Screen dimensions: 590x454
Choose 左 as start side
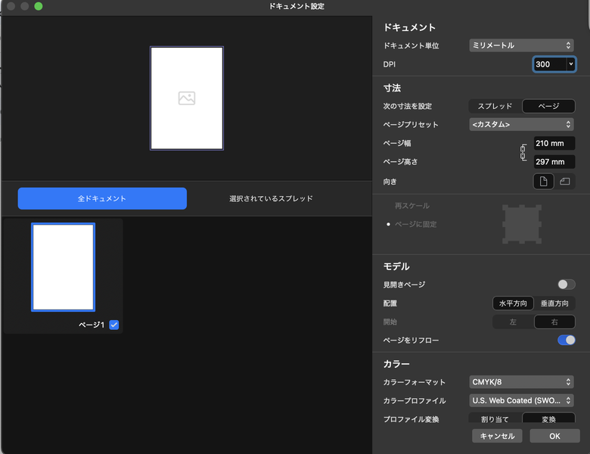click(513, 322)
